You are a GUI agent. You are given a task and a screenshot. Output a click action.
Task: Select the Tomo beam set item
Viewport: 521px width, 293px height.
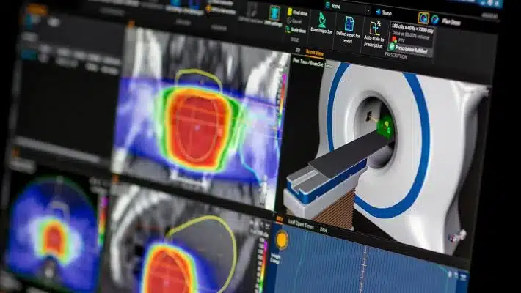pyautogui.click(x=384, y=13)
